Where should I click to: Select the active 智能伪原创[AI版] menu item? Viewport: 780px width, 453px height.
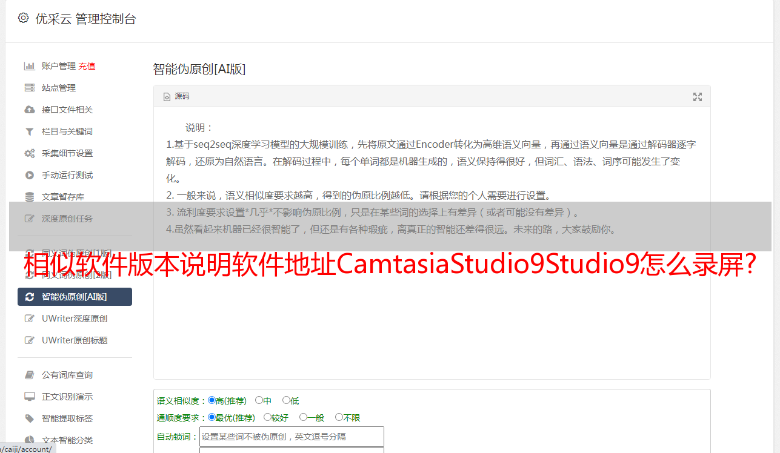(x=75, y=297)
